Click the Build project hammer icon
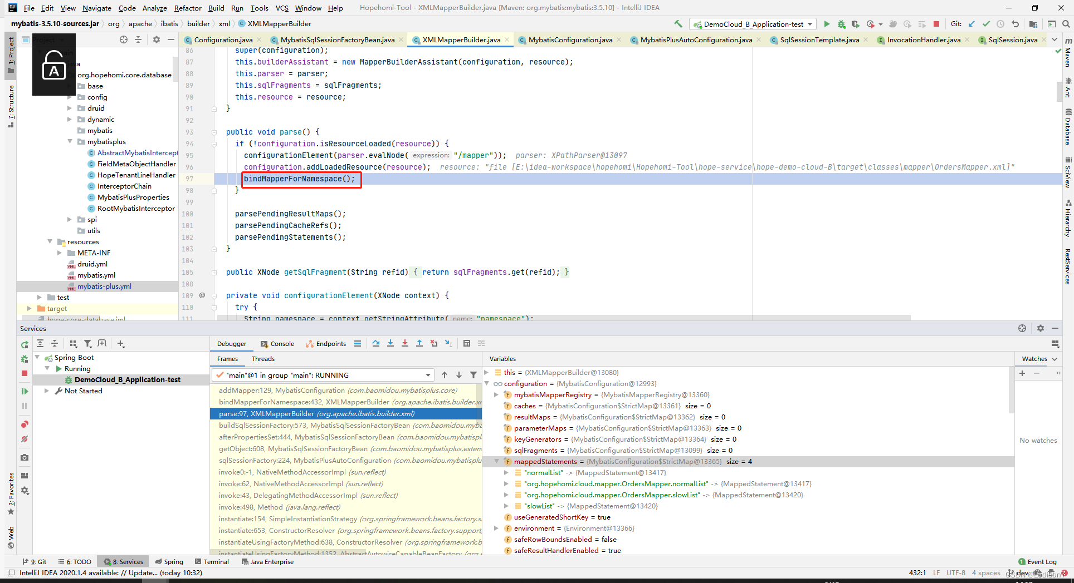The width and height of the screenshot is (1074, 583). [678, 24]
